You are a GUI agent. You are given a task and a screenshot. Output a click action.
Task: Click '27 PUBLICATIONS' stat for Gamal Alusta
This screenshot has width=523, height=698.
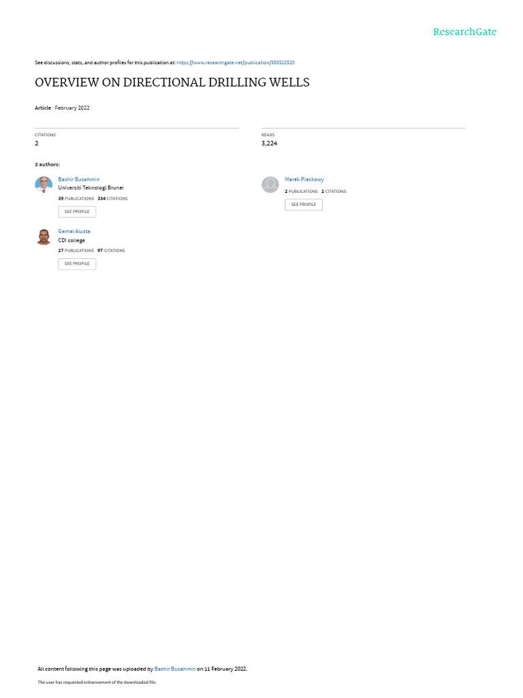[76, 251]
